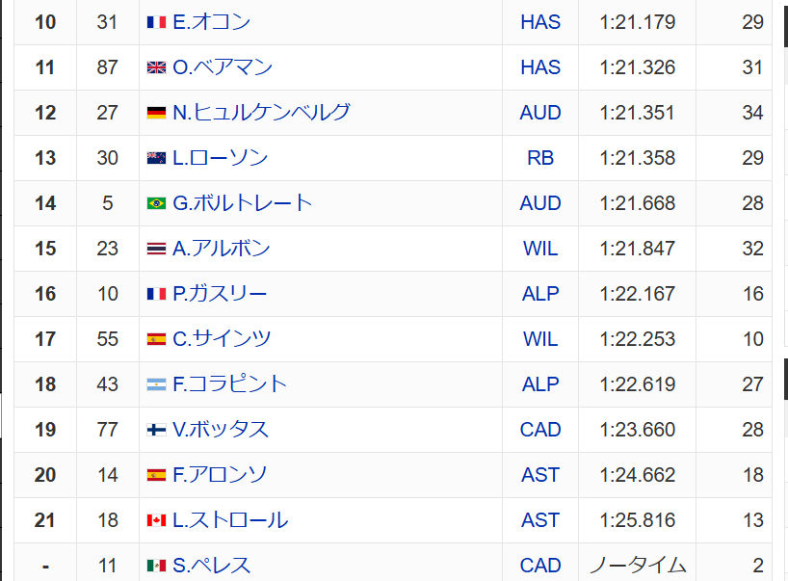Click the Brazilian flag beside G.ボルトレート
This screenshot has width=788, height=581.
(x=156, y=203)
